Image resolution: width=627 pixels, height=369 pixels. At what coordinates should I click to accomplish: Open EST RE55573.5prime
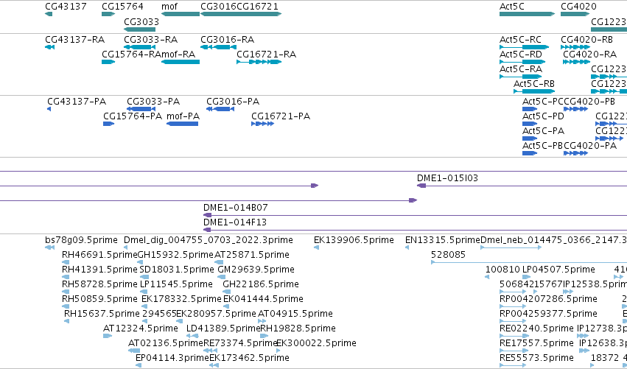coord(513,365)
